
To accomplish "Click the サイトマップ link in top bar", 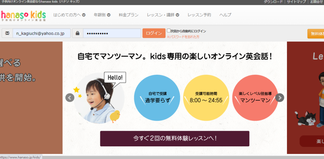I will pos(296,2).
